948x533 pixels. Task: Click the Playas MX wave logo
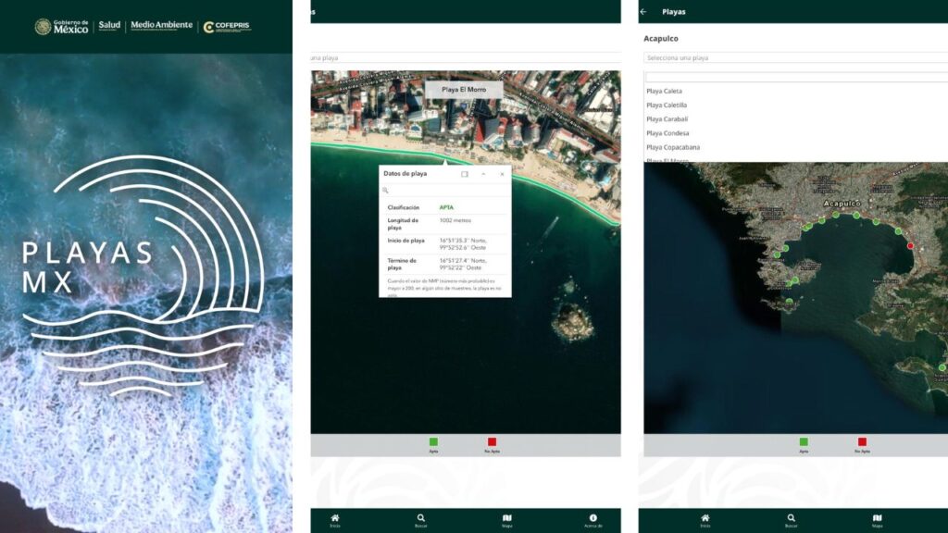click(x=143, y=276)
